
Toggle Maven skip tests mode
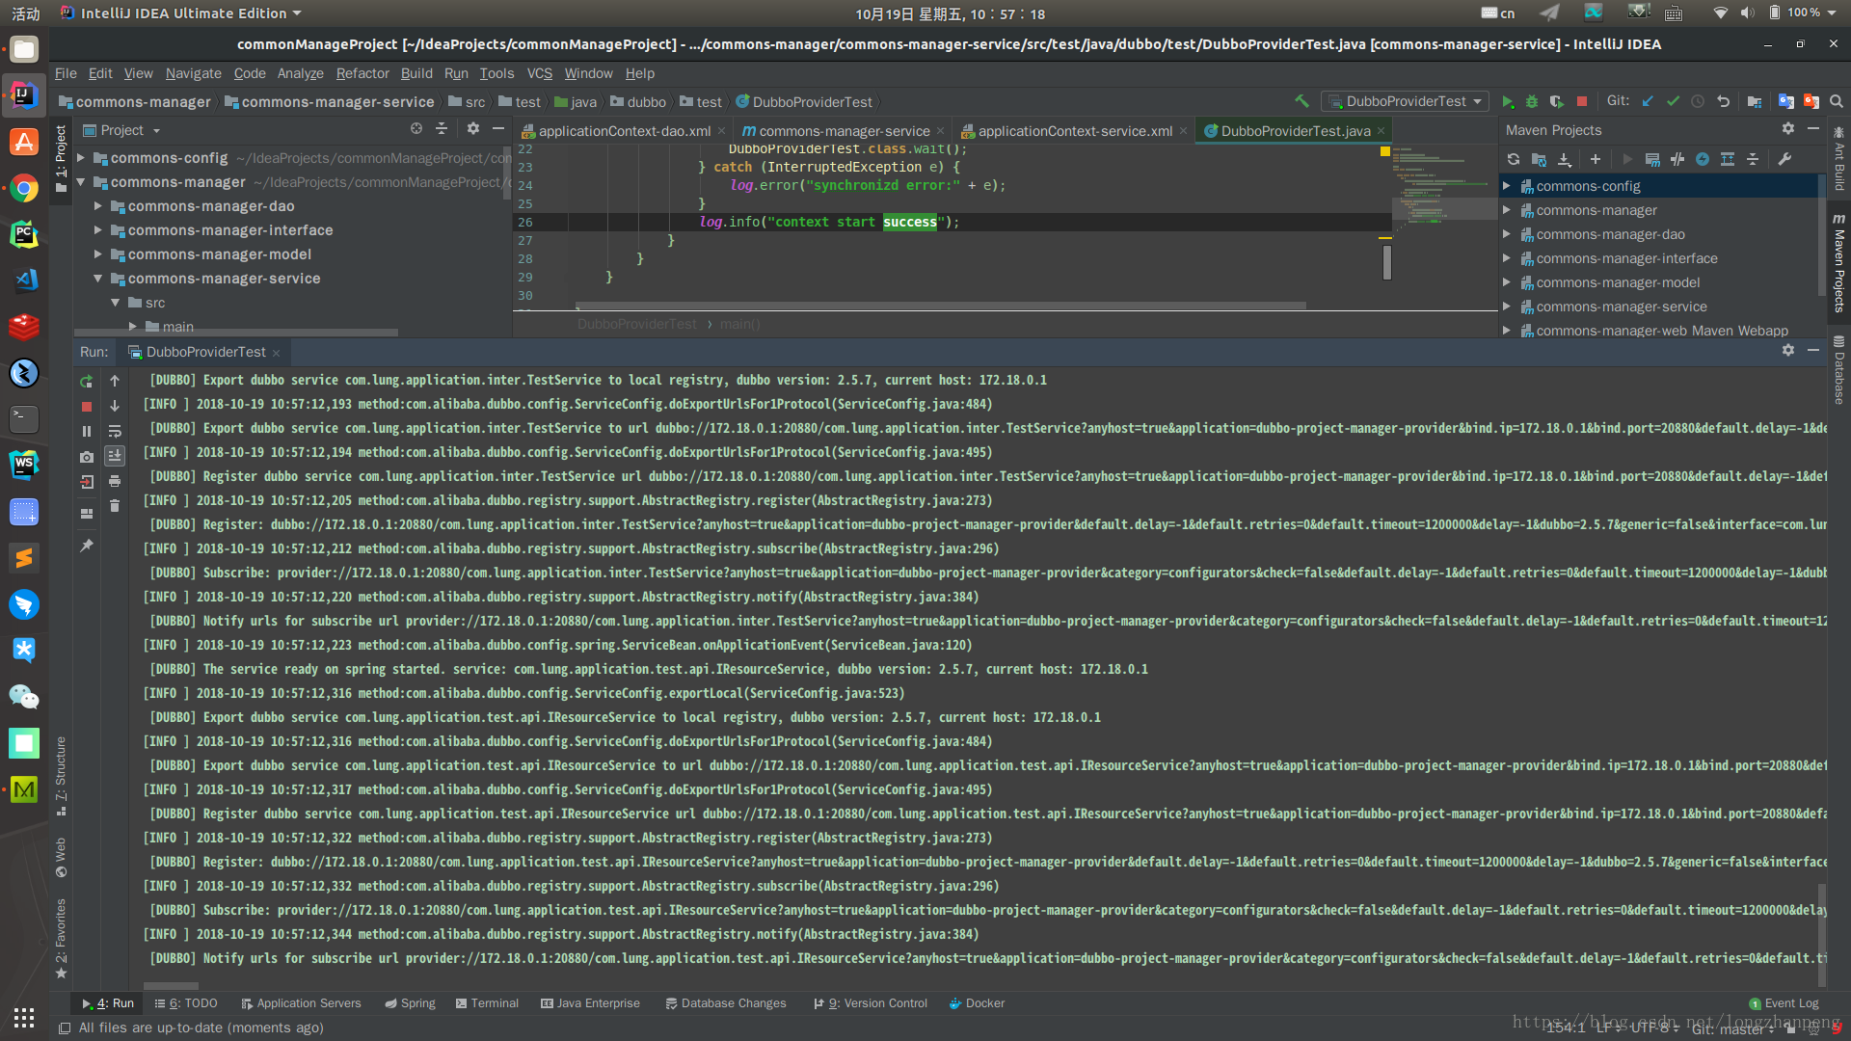click(1703, 159)
